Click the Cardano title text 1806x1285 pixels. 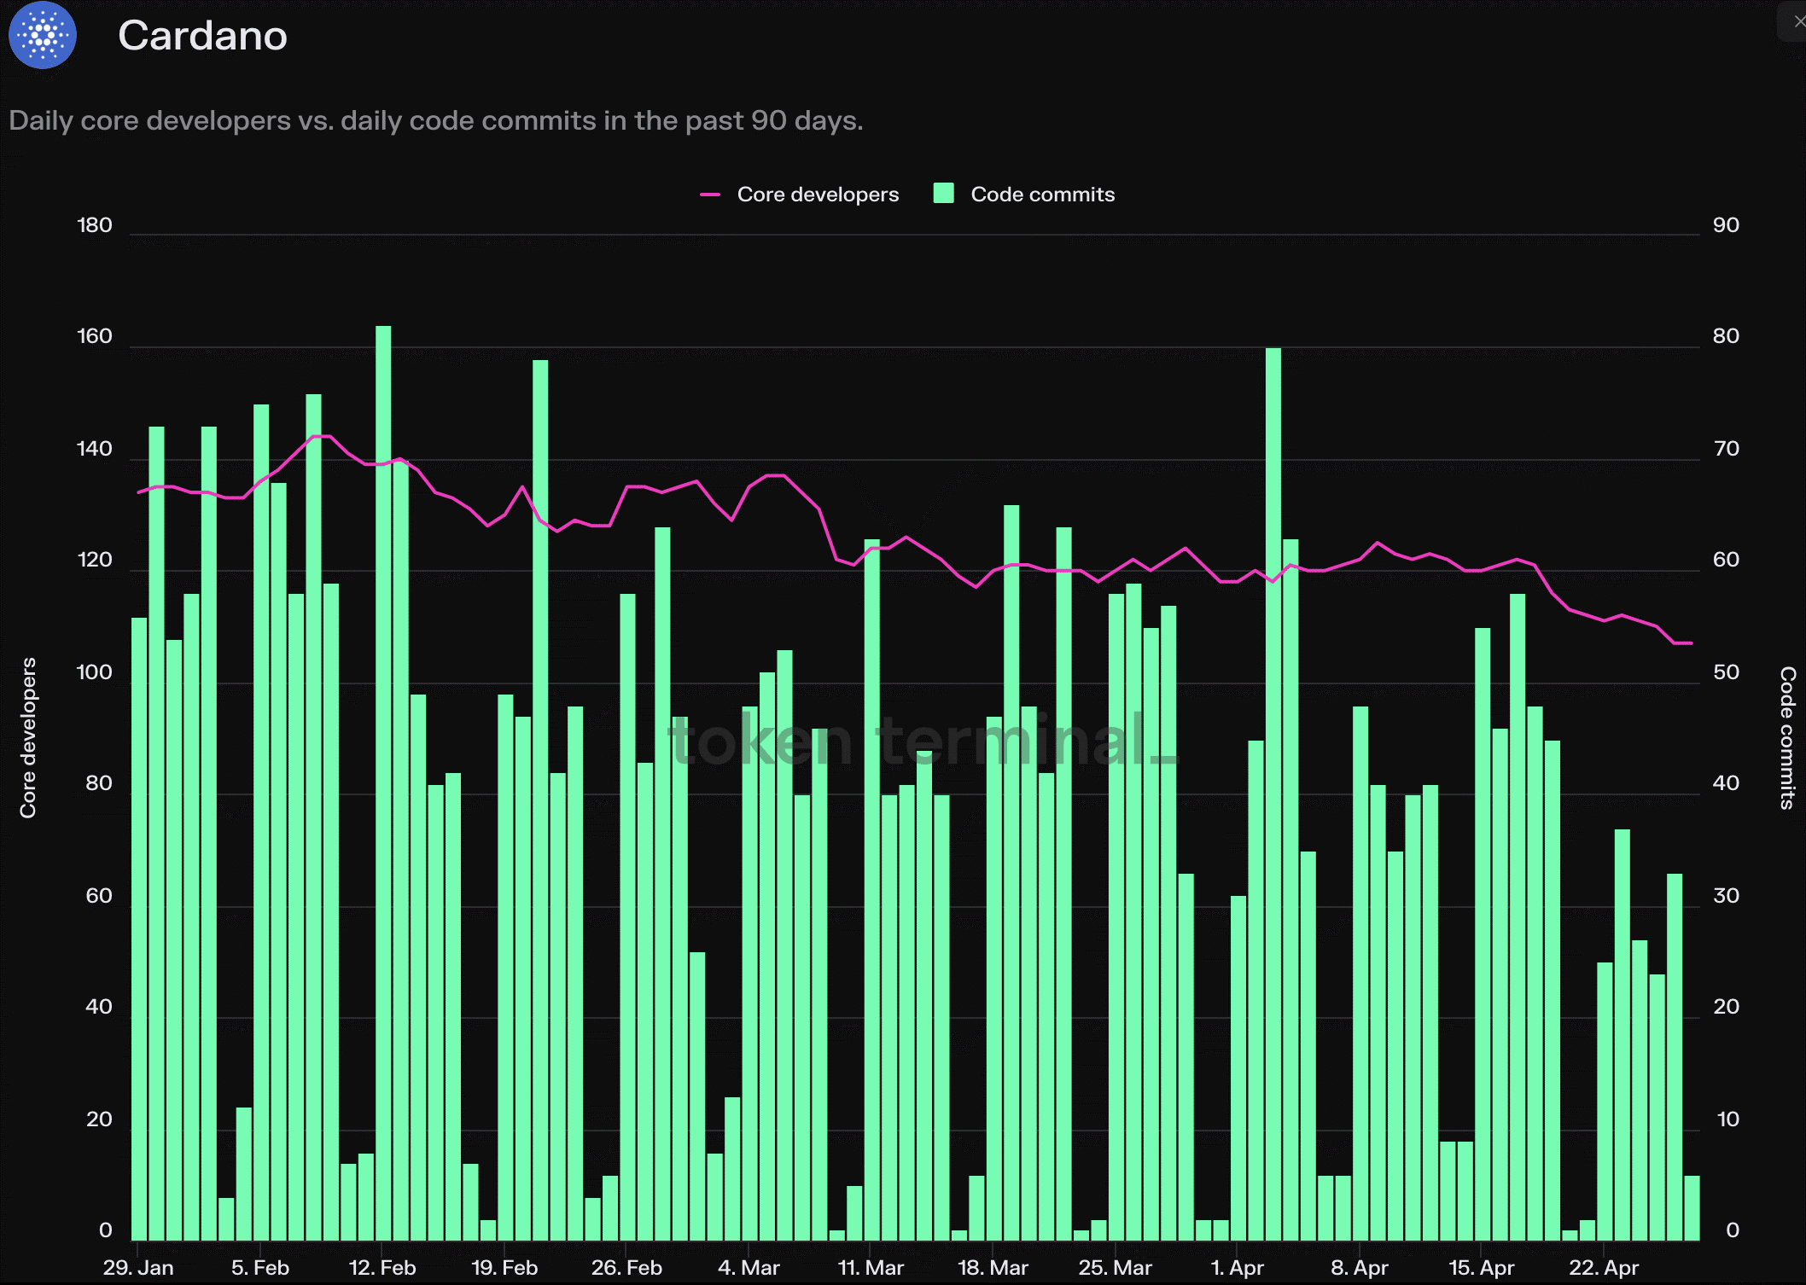(x=202, y=36)
